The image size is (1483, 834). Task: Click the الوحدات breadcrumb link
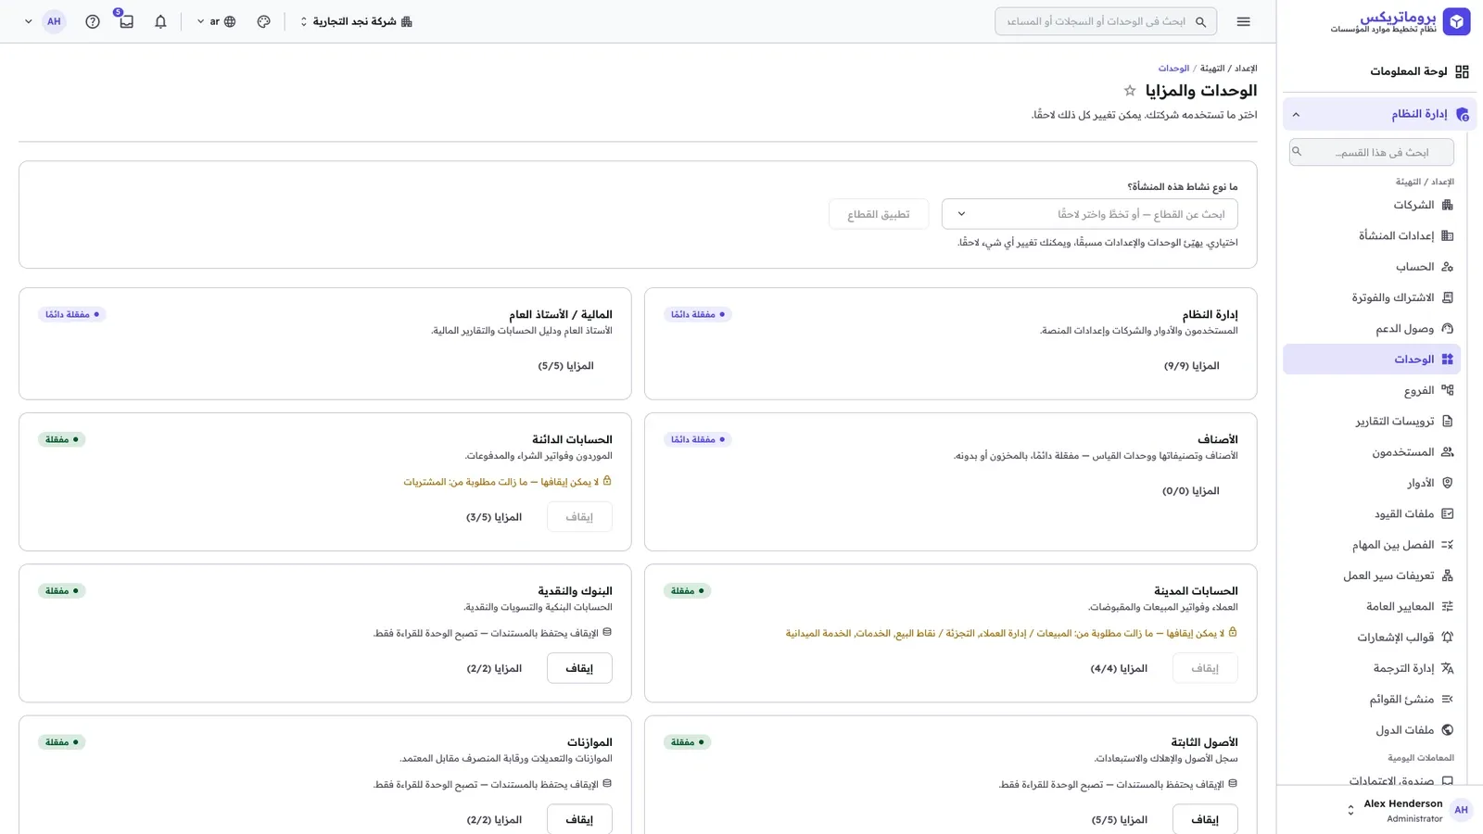[1173, 69]
